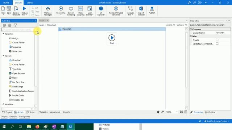
Task: Click the Cut command
Action: (x=35, y=8)
